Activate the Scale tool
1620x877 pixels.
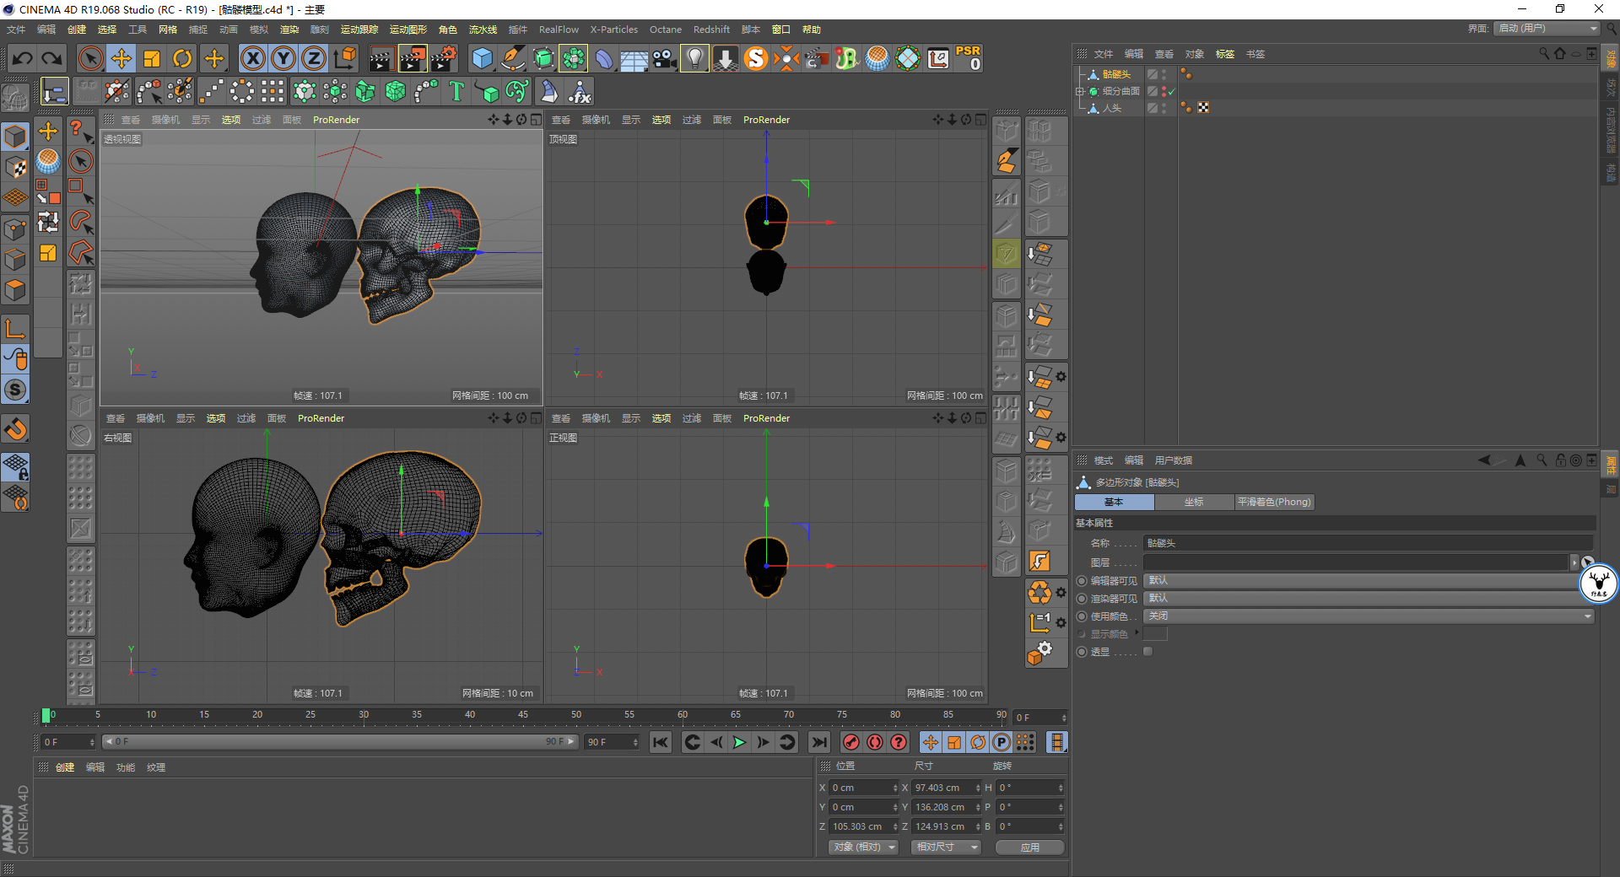click(152, 58)
